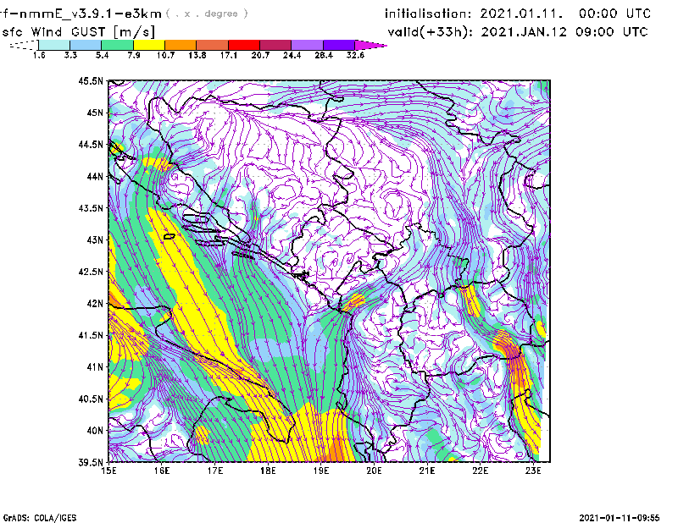
Task: Click the 'GrADS: COLA/IGES' footer text
Action: click(x=40, y=518)
